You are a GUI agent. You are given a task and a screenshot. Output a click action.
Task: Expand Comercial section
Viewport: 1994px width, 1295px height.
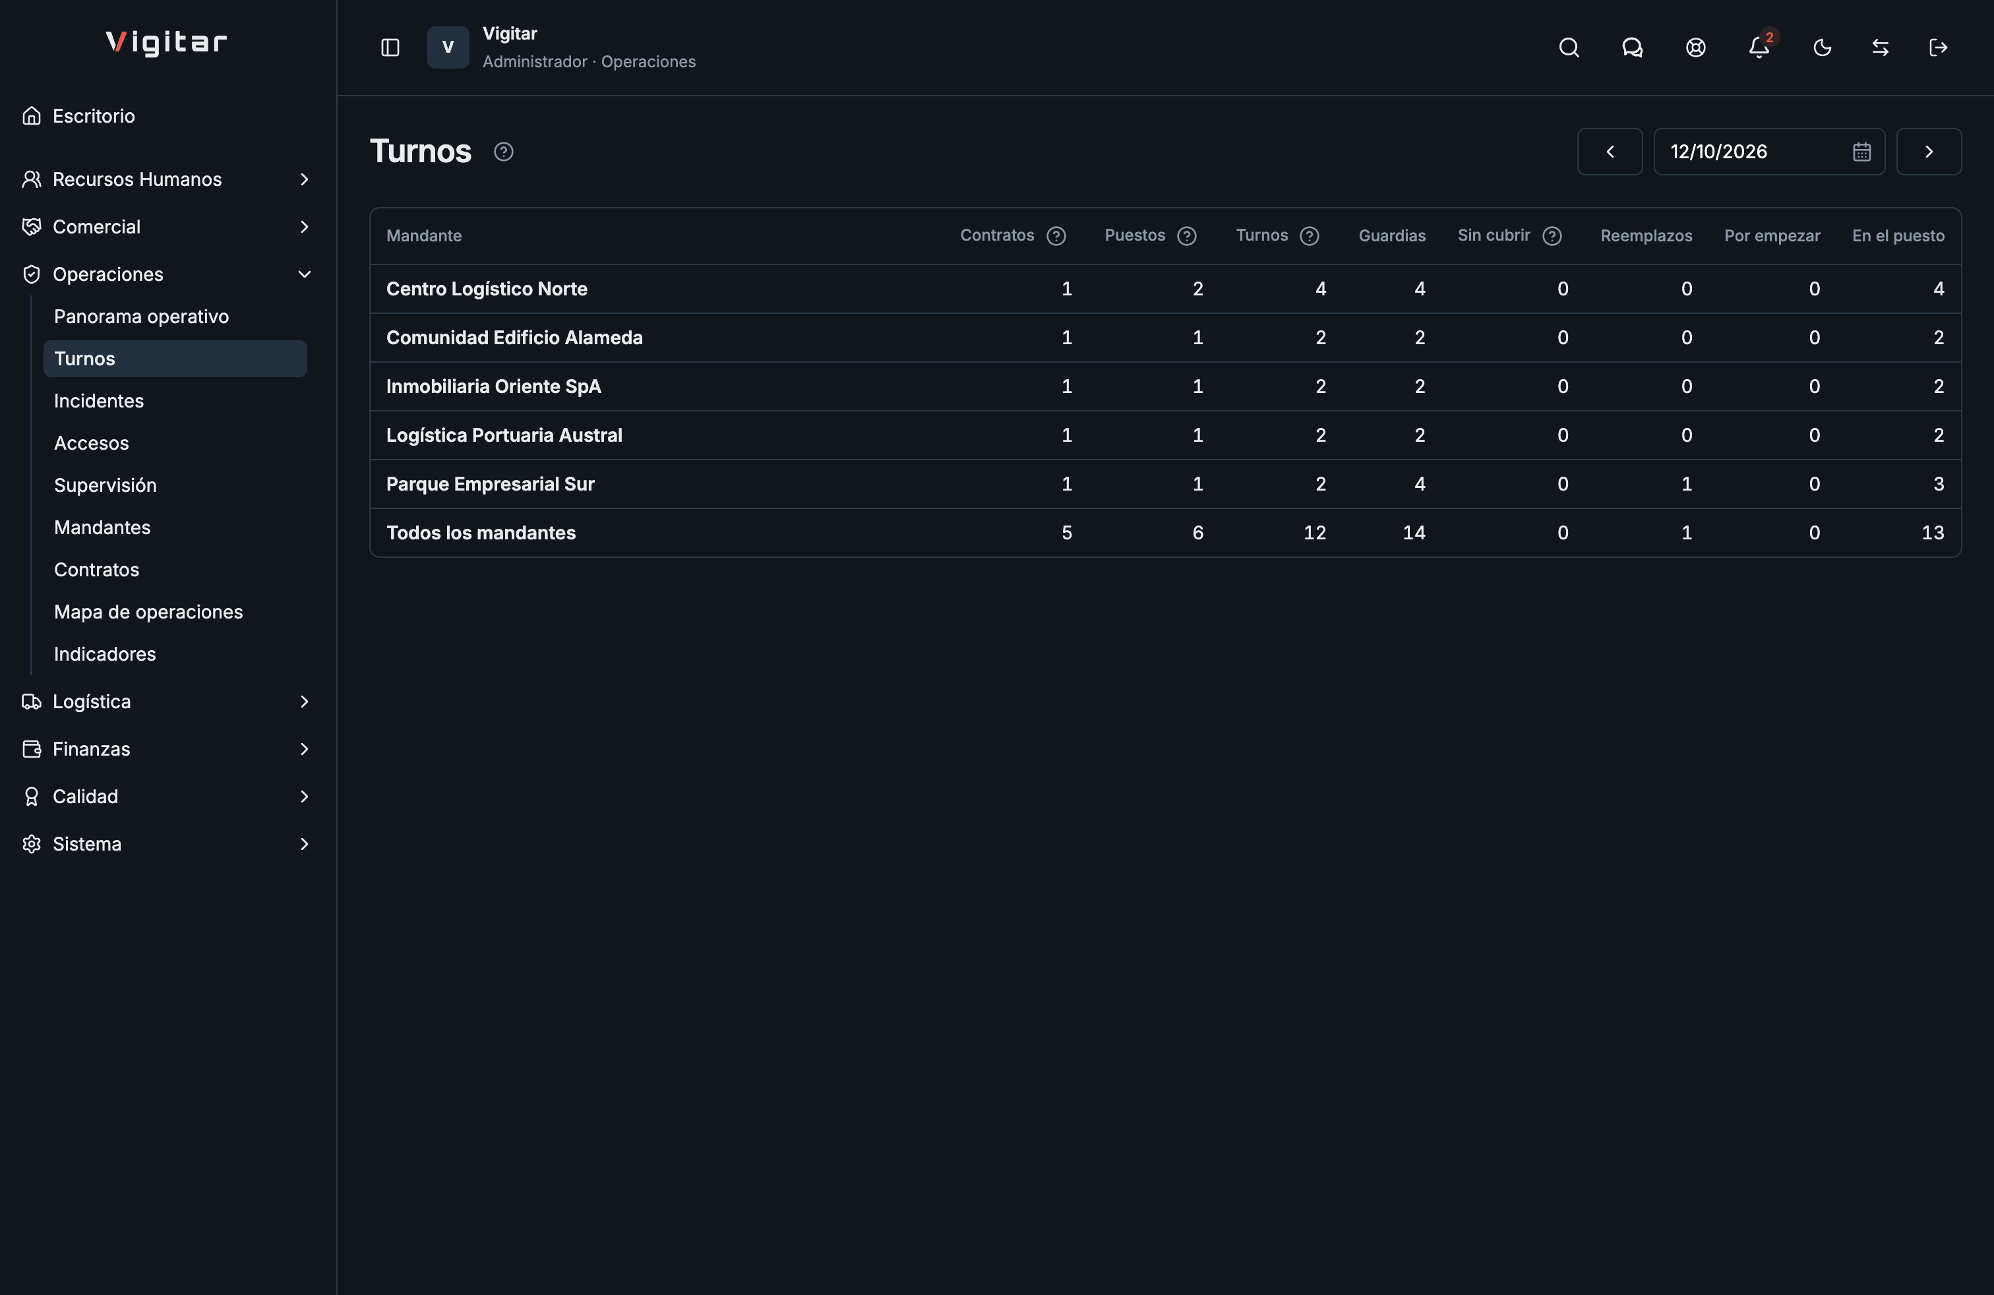[x=167, y=227]
